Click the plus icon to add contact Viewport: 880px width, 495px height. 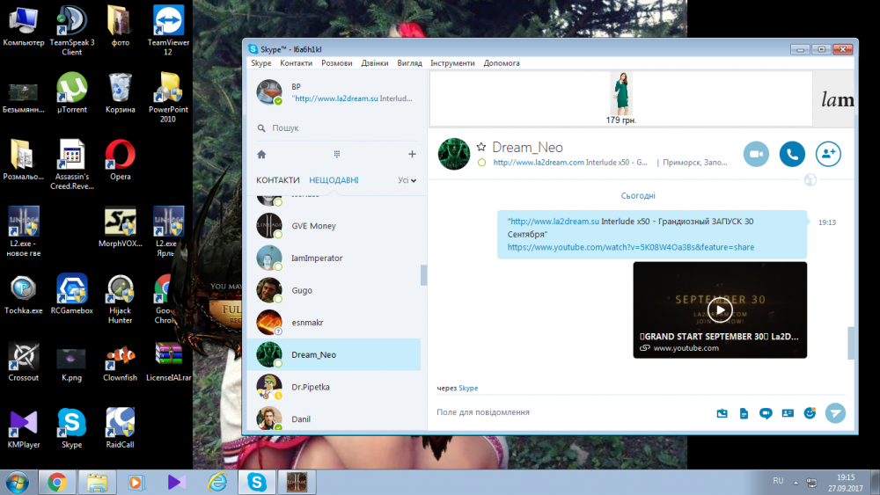point(412,154)
